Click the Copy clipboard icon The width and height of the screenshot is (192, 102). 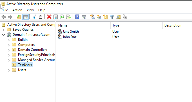coord(41,17)
